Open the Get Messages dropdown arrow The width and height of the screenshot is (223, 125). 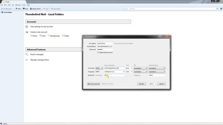(13, 9)
